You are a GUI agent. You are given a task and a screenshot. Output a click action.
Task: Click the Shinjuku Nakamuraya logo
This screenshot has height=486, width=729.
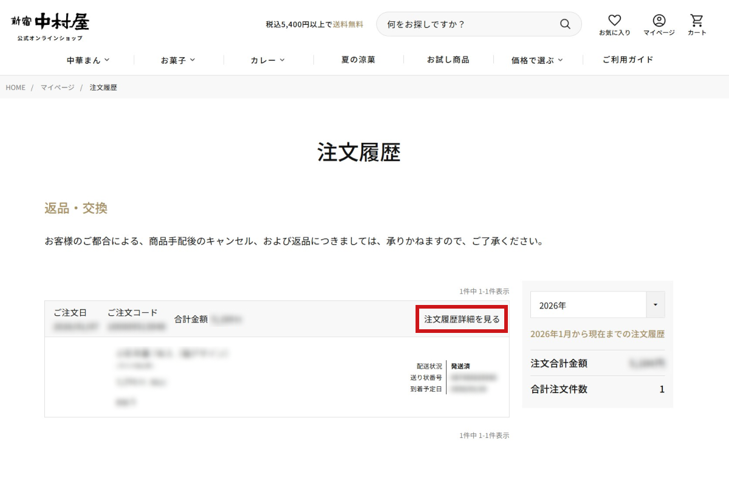coord(50,27)
